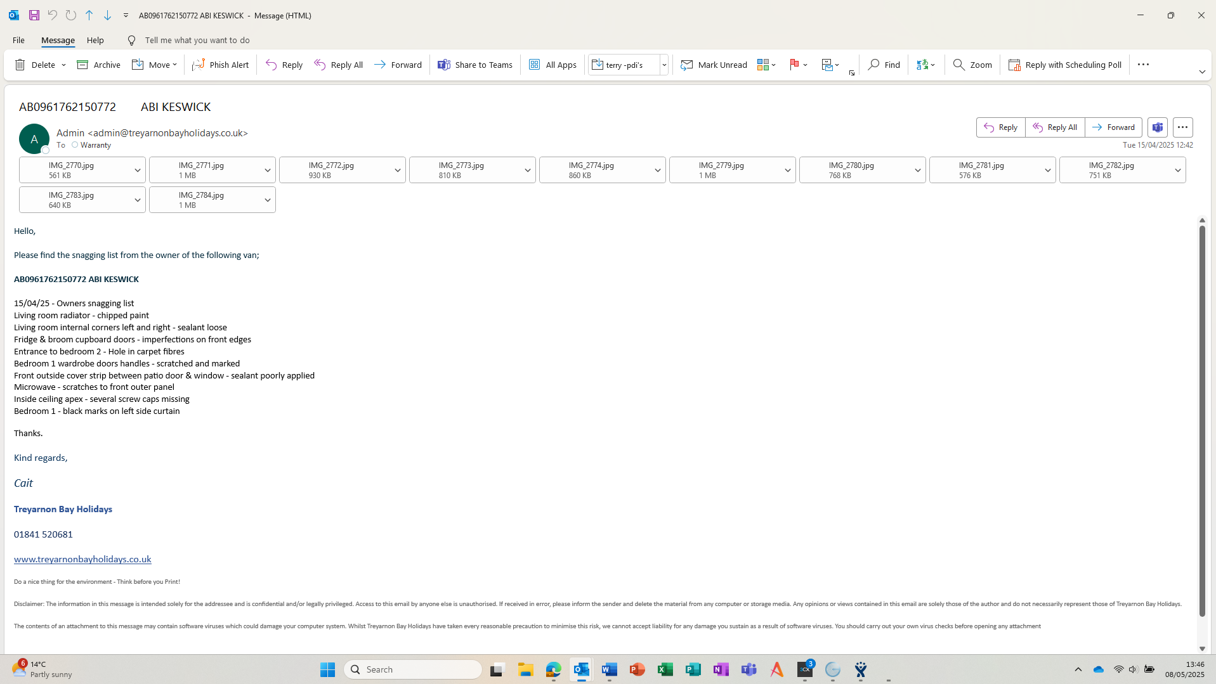This screenshot has width=1216, height=684.
Task: Open Excel from the Windows taskbar
Action: (665, 669)
